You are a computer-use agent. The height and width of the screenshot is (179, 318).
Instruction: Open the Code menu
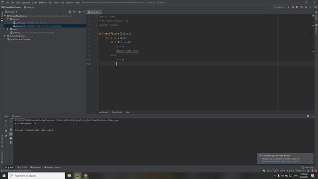click(35, 2)
